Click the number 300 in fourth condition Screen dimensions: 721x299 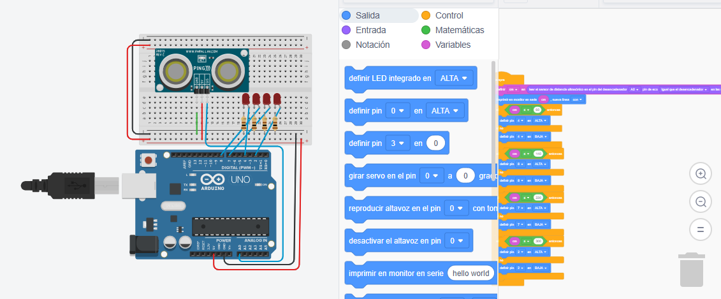[x=539, y=241]
